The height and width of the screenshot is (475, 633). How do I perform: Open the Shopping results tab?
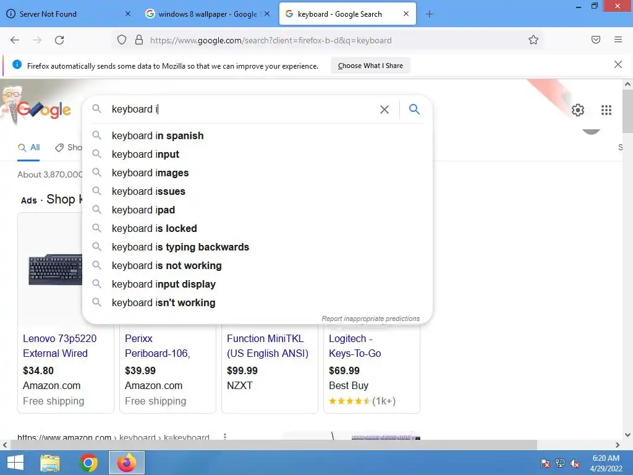(x=69, y=147)
